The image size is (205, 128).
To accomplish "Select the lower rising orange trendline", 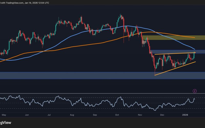I will pyautogui.click(x=174, y=68).
